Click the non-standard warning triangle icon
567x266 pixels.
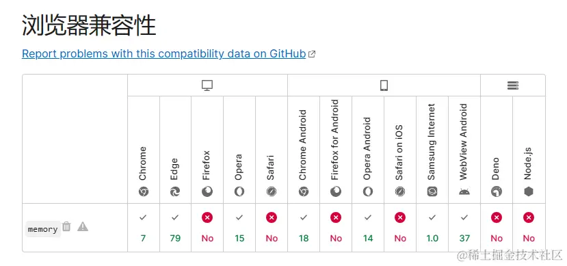click(x=83, y=226)
